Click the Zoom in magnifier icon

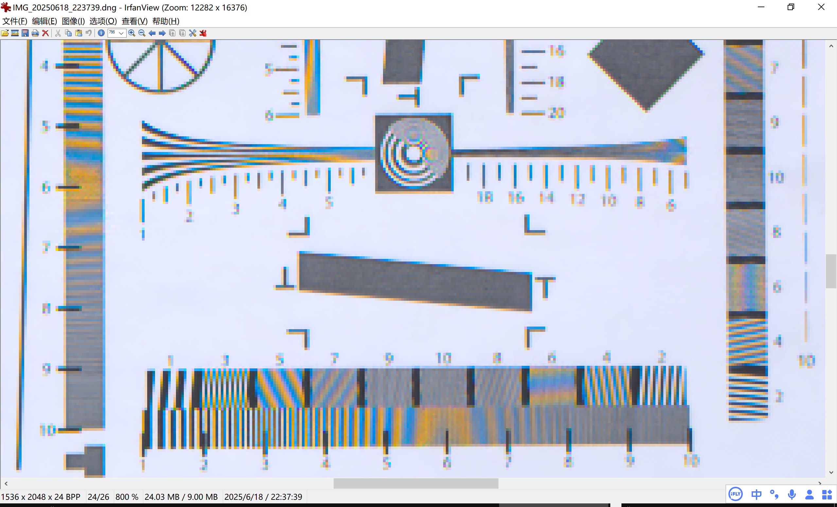[x=132, y=33]
